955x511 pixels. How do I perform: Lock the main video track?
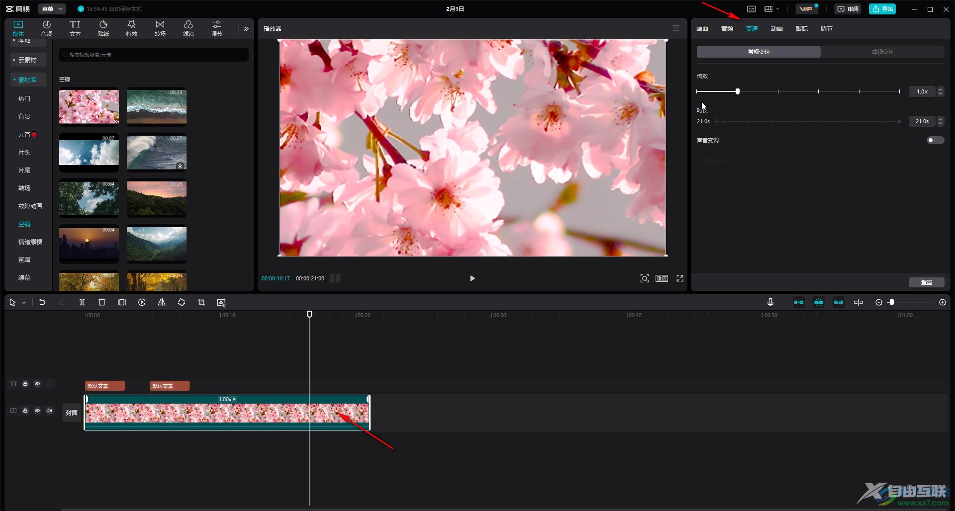(x=25, y=411)
